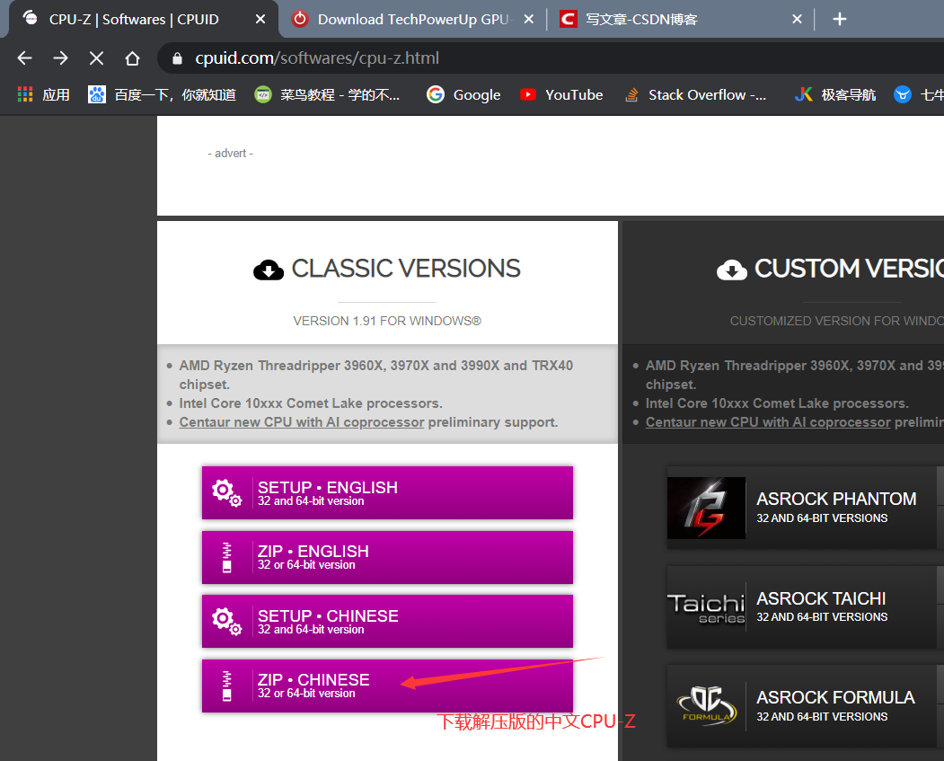The width and height of the screenshot is (944, 761).
Task: Open the Google bookmark
Action: click(463, 94)
